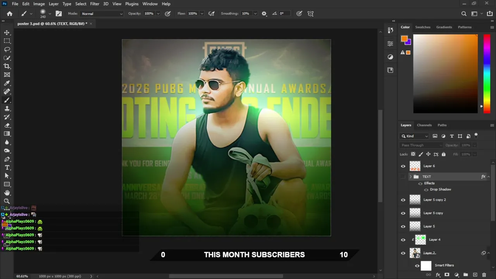Viewport: 496px width, 279px height.
Task: Hide Layer 6 visibility eye
Action: pyautogui.click(x=403, y=166)
